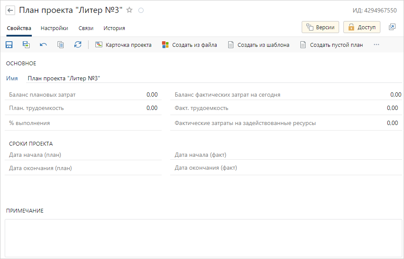Screen dimensions: 404x259
Task: Toggle the status circle next to title
Action: coord(141,10)
